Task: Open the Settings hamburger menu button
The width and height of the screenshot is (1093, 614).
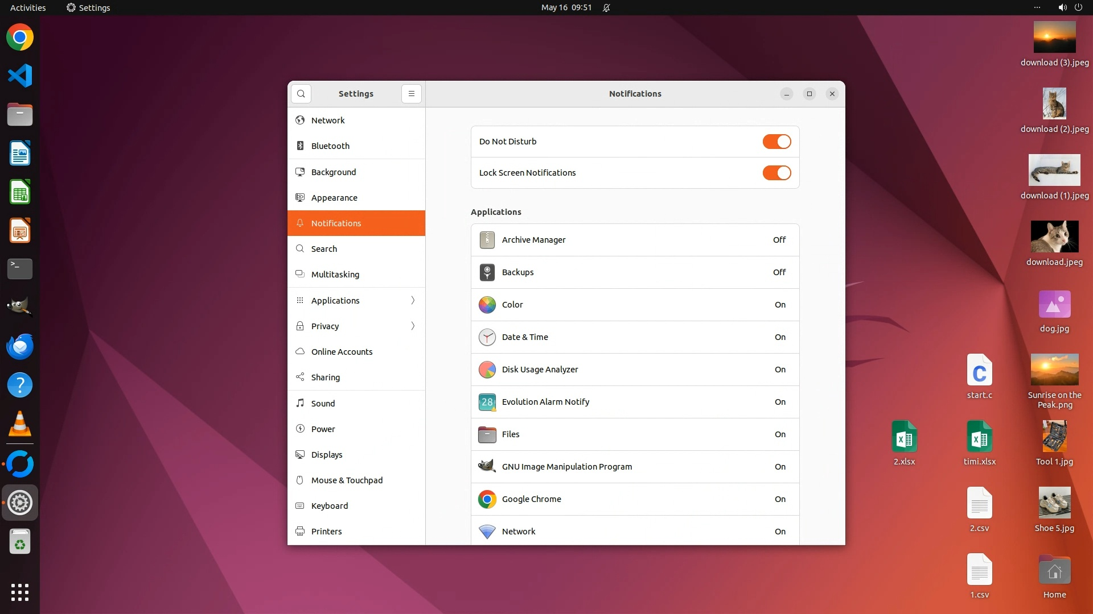Action: tap(412, 94)
